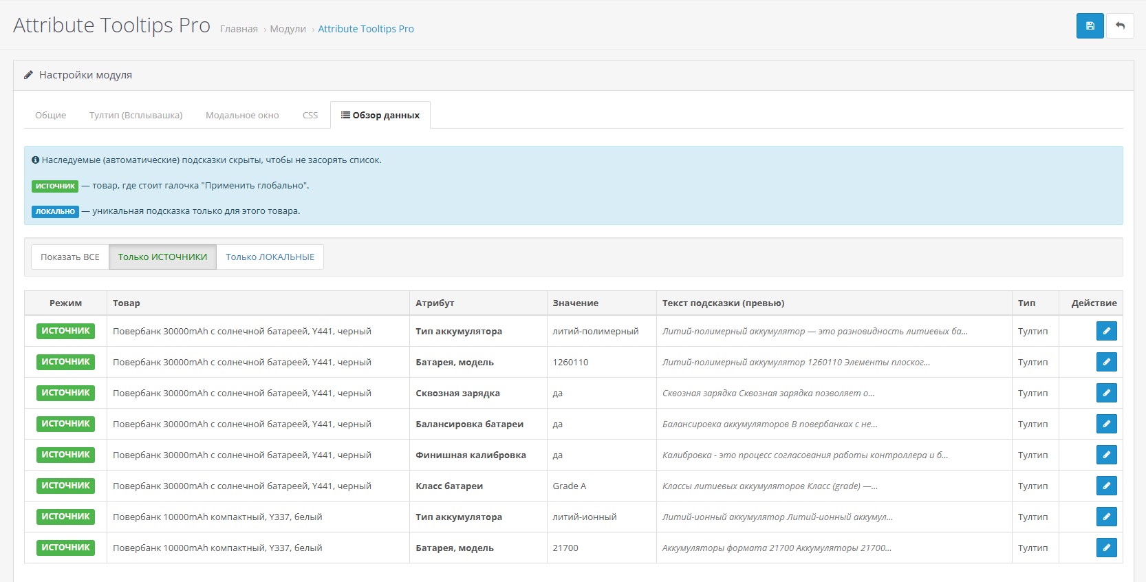Go to the CSS tab

(x=310, y=115)
